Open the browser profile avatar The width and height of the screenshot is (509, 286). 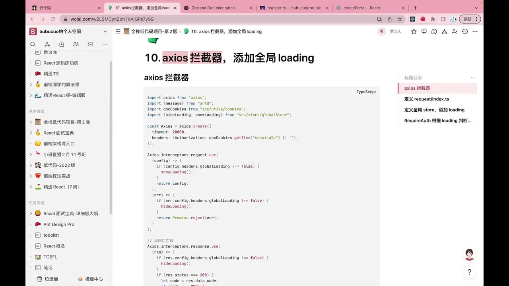453,19
